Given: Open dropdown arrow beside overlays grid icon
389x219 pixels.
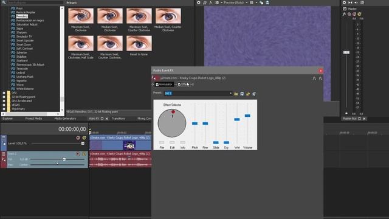Looking at the screenshot, I should (256, 2).
